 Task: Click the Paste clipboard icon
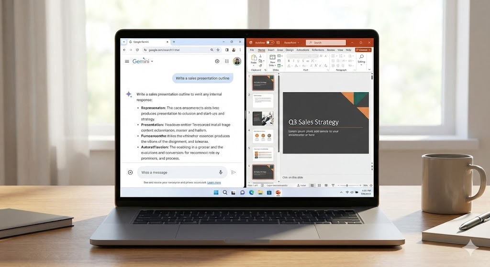pos(254,58)
